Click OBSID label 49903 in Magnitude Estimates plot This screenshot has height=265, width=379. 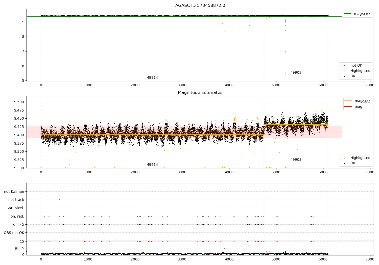point(296,160)
